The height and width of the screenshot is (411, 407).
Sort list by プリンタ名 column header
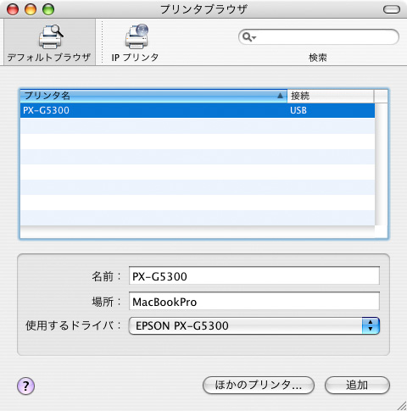coord(153,96)
